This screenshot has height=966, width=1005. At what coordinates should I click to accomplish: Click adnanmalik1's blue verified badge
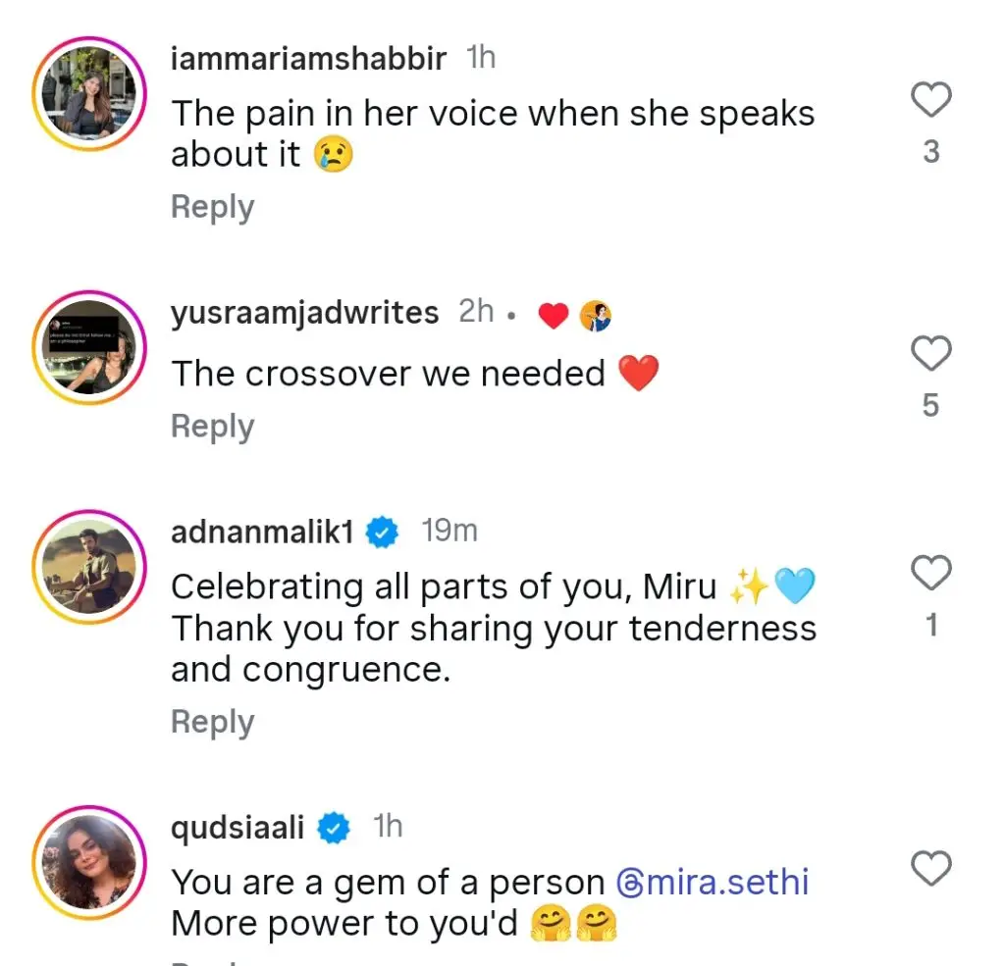click(x=383, y=533)
